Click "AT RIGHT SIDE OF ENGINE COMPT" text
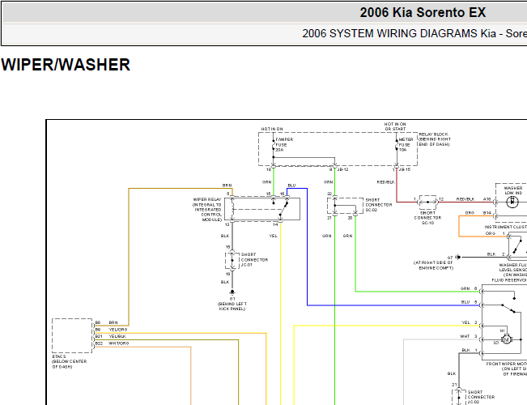Viewport: 527px width, 405px height. (x=434, y=265)
